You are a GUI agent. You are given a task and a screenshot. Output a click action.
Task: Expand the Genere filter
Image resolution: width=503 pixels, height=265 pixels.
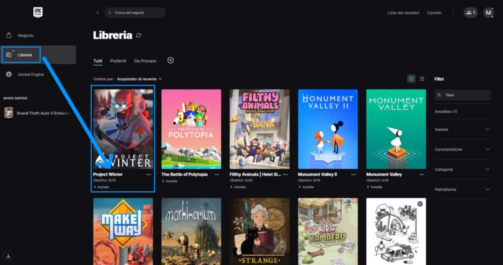click(x=463, y=129)
